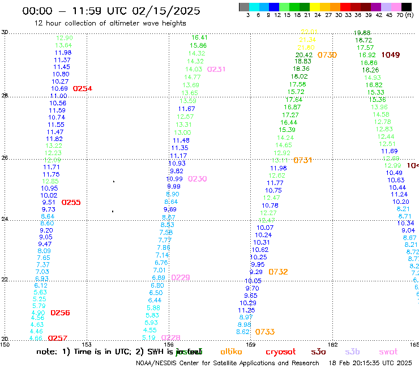Click the red cryosat time label 0257
This screenshot has height=368, width=419.
pyautogui.click(x=58, y=338)
